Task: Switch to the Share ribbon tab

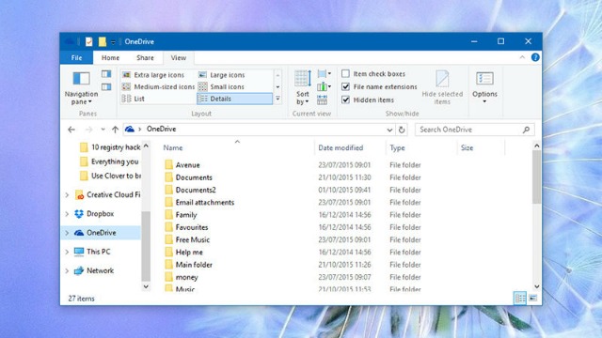Action: point(145,58)
